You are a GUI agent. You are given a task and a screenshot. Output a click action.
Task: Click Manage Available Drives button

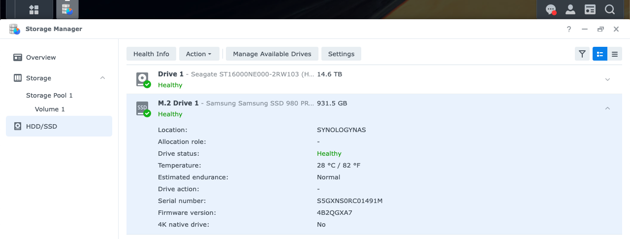(272, 54)
